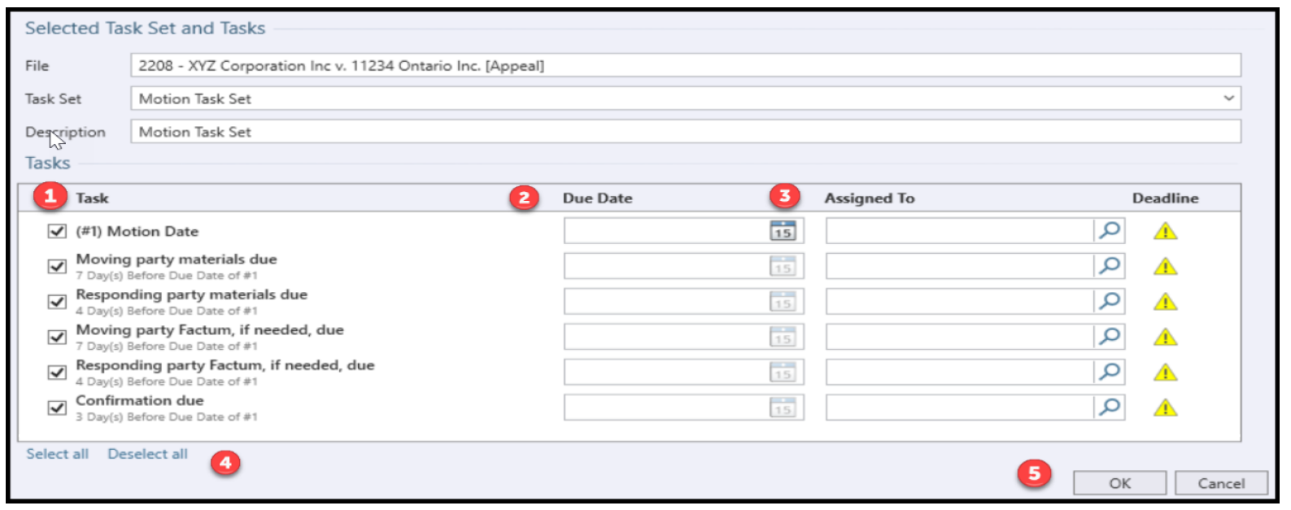Search assignee for Moving party Factum row

1110,337
